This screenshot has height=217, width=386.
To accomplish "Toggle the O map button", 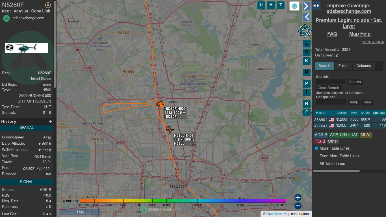I will 307,52.
